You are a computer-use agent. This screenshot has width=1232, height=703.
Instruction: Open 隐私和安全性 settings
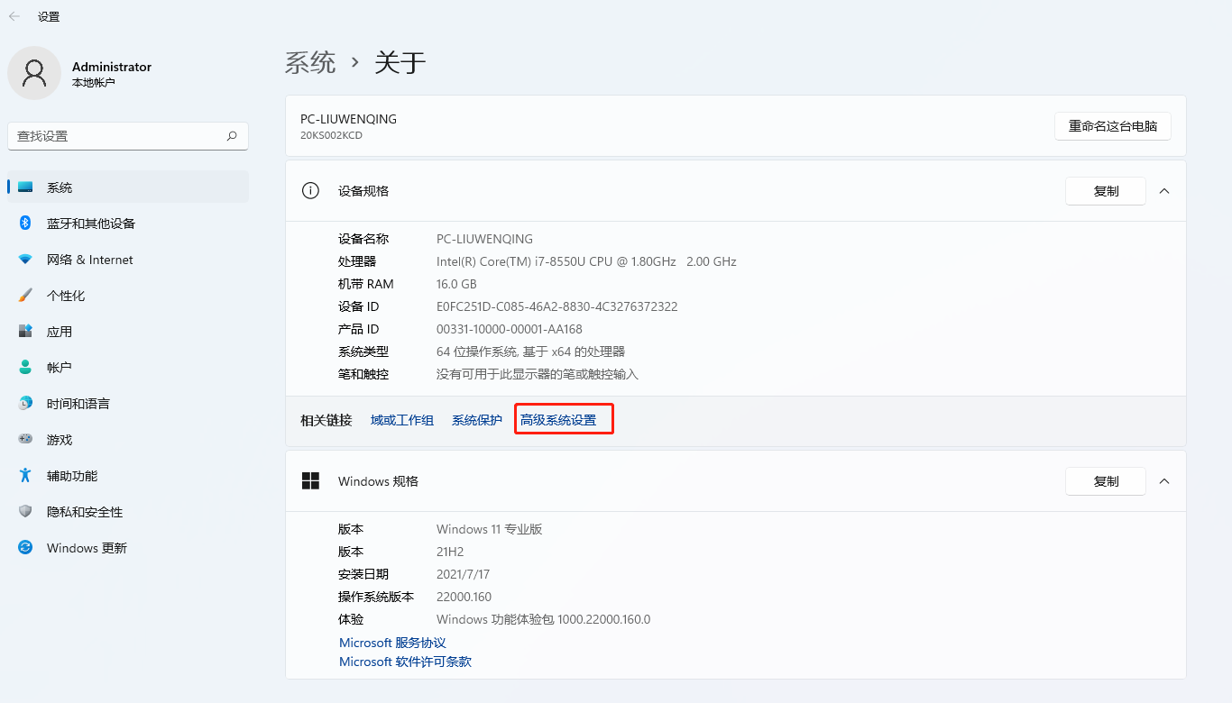[128, 512]
